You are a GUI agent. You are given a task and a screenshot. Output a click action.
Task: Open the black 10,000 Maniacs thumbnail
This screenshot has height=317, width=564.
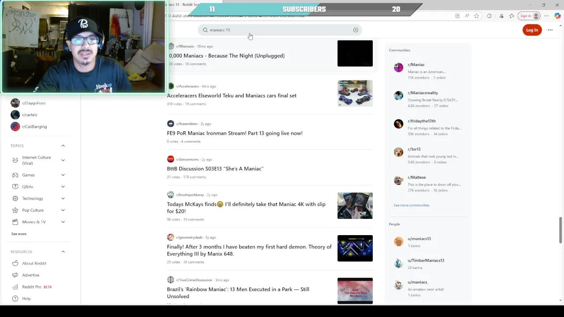tap(355, 53)
